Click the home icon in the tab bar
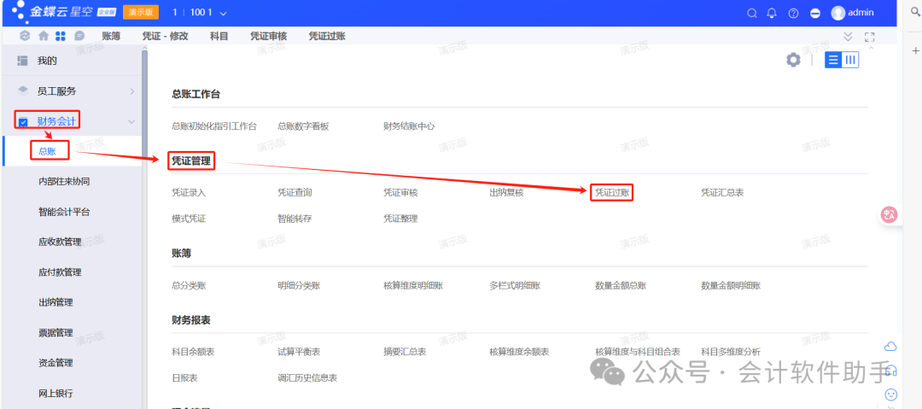Image resolution: width=922 pixels, height=409 pixels. [x=43, y=37]
